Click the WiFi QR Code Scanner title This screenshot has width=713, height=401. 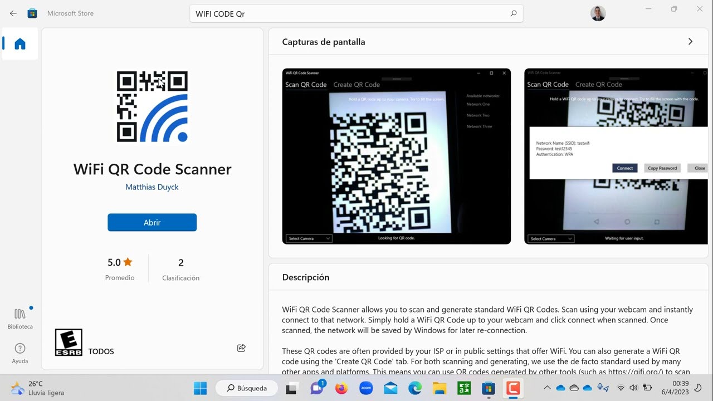click(x=152, y=169)
